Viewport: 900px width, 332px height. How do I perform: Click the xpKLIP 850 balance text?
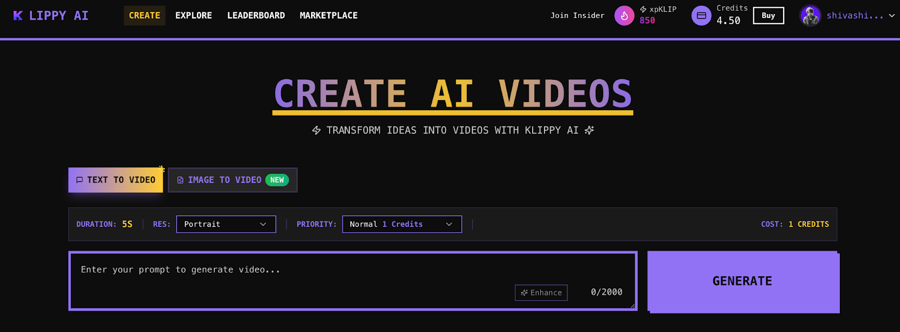pos(658,15)
